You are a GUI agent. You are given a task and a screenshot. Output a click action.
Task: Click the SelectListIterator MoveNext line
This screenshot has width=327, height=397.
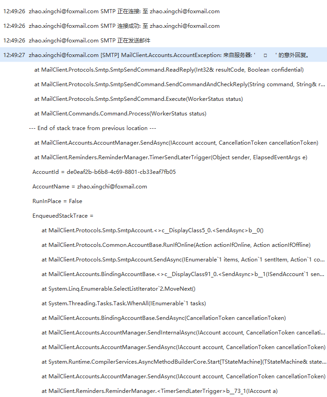(x=118, y=289)
